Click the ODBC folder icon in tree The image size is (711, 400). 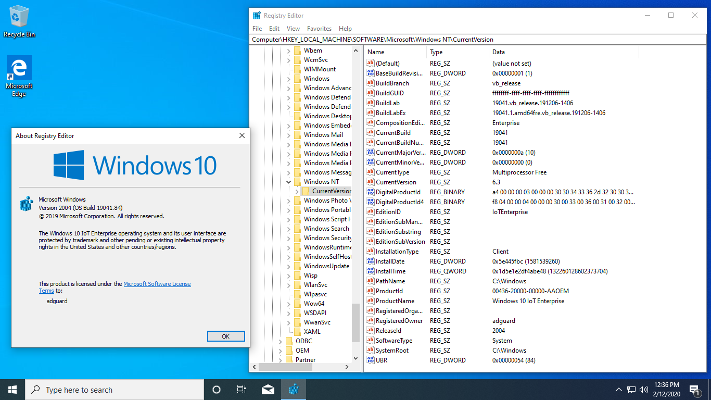point(289,341)
